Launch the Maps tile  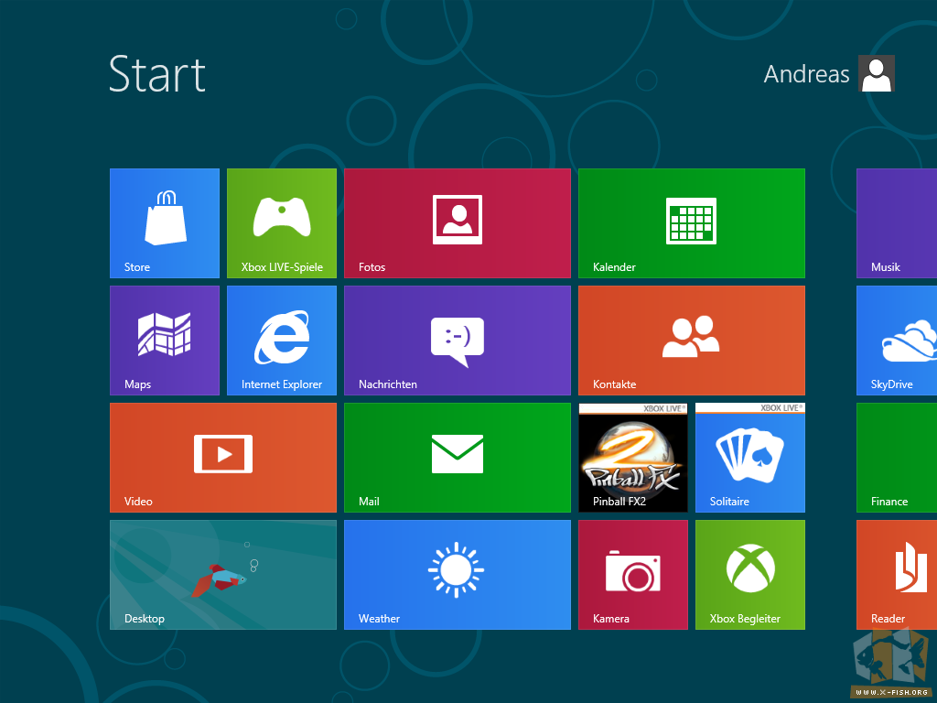tap(165, 341)
